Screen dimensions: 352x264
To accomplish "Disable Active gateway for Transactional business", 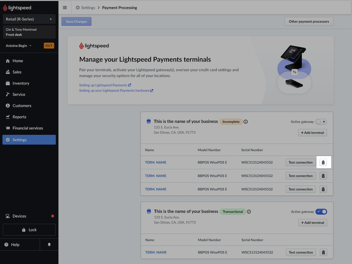I will 321,212.
